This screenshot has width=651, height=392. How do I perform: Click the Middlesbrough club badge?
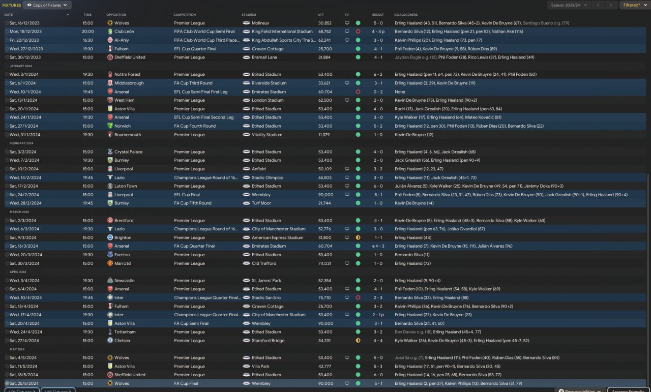(x=110, y=83)
